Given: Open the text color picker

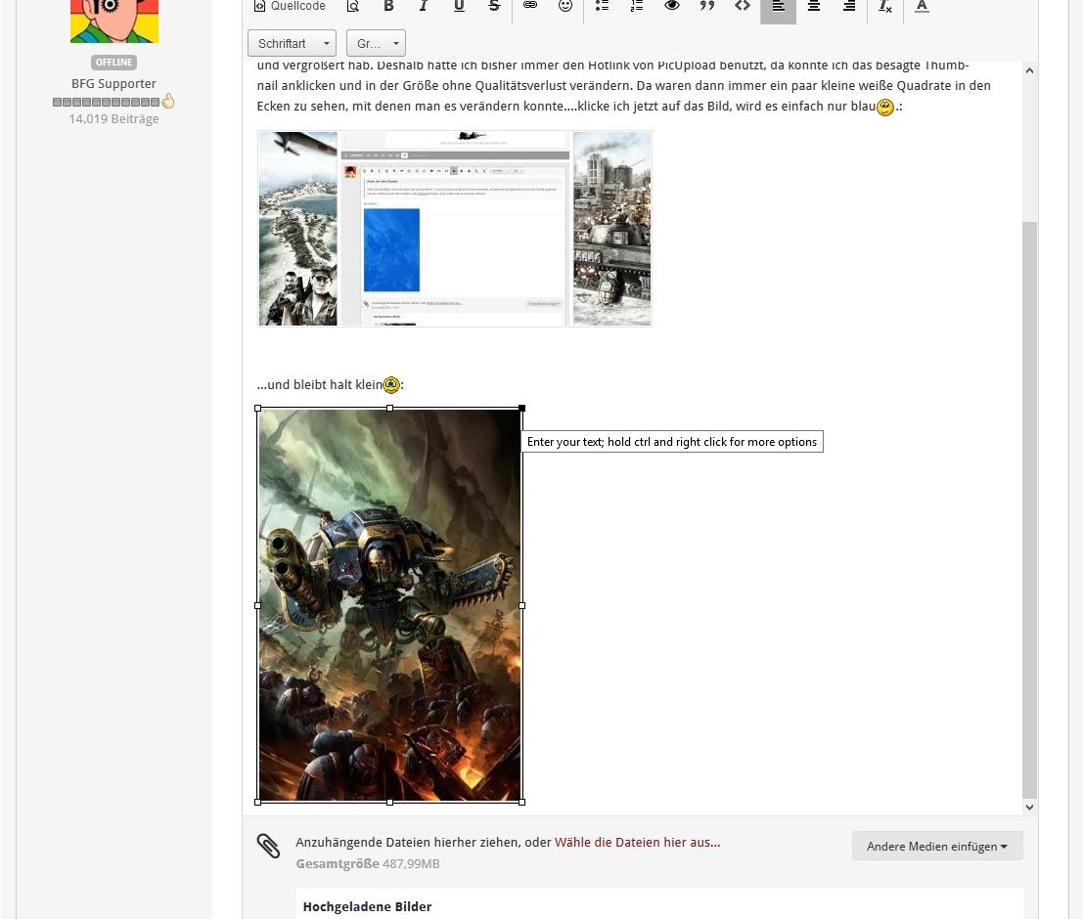Looking at the screenshot, I should (922, 6).
